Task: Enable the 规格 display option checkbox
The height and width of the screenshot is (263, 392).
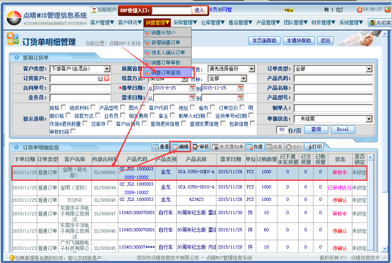Action: coord(63,107)
